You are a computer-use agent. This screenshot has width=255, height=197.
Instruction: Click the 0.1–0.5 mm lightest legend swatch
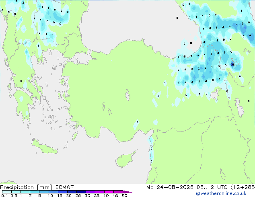point(7,192)
